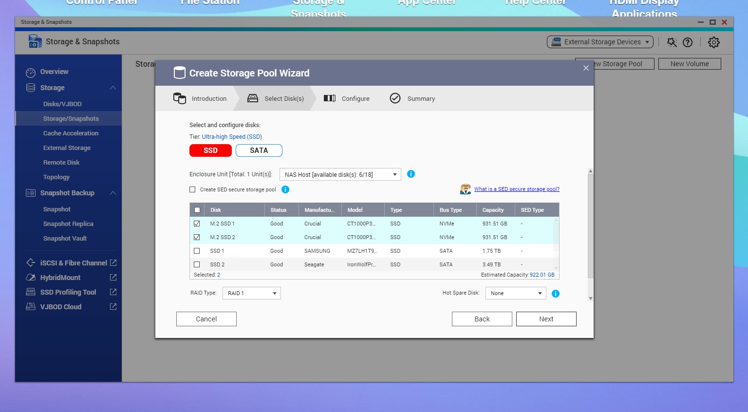This screenshot has width=748, height=412.
Task: Select Cache Acceleration in the sidebar
Action: click(71, 133)
